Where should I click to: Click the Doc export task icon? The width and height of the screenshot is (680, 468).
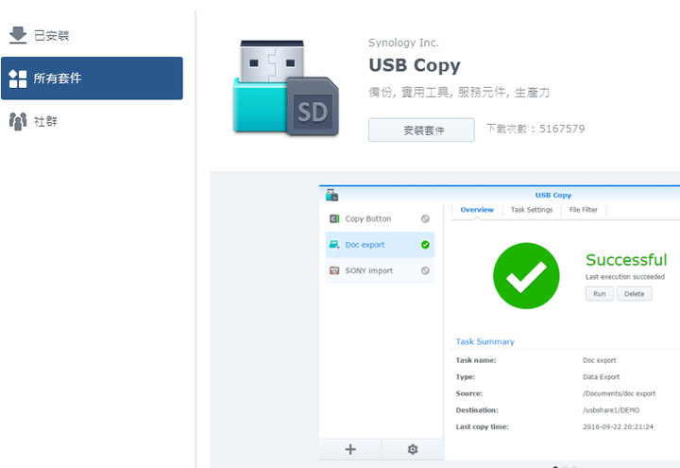tap(334, 245)
